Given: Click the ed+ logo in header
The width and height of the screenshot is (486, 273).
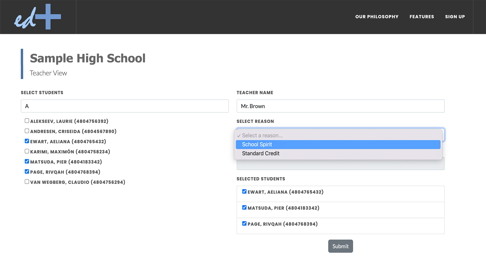Looking at the screenshot, I should [x=37, y=17].
